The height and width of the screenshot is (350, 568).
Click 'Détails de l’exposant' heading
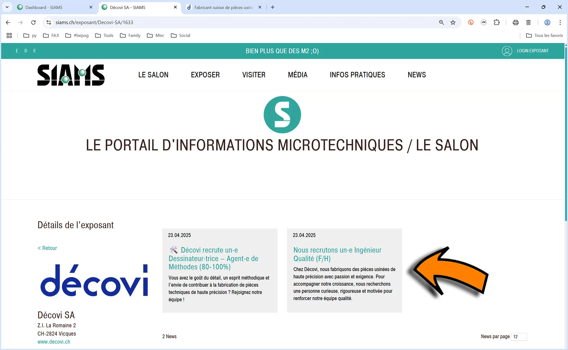tap(76, 225)
